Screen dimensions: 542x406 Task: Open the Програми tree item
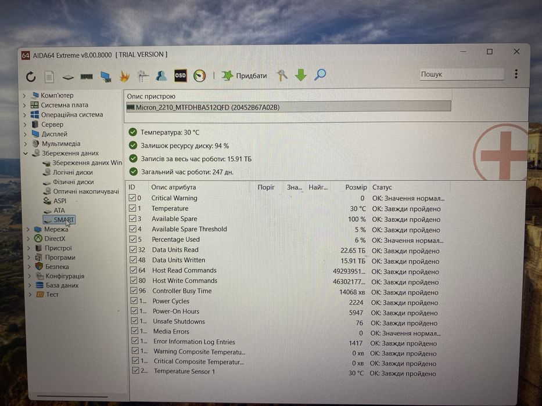pos(60,258)
